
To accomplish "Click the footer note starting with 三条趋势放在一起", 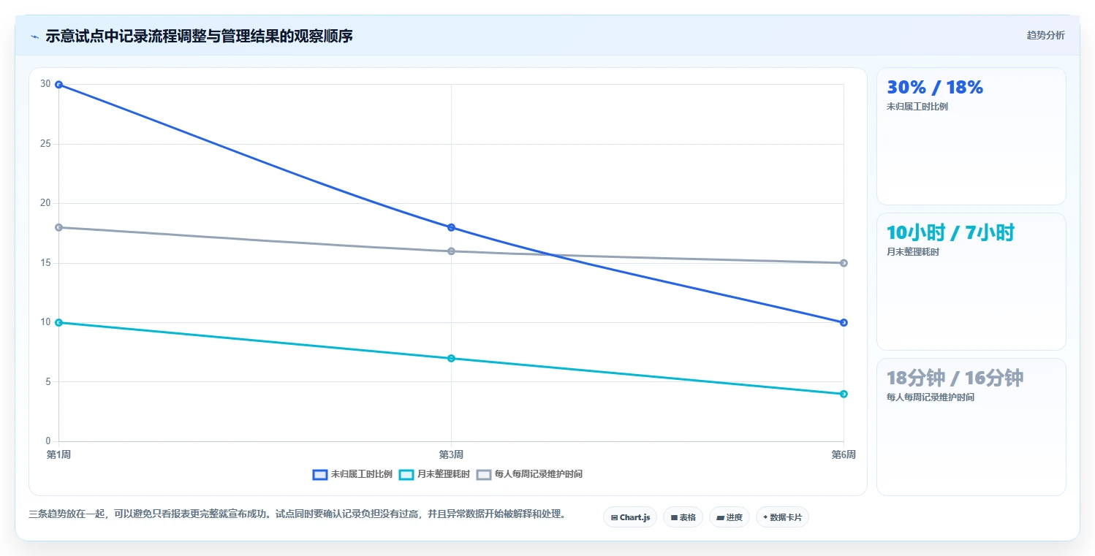I will point(298,514).
